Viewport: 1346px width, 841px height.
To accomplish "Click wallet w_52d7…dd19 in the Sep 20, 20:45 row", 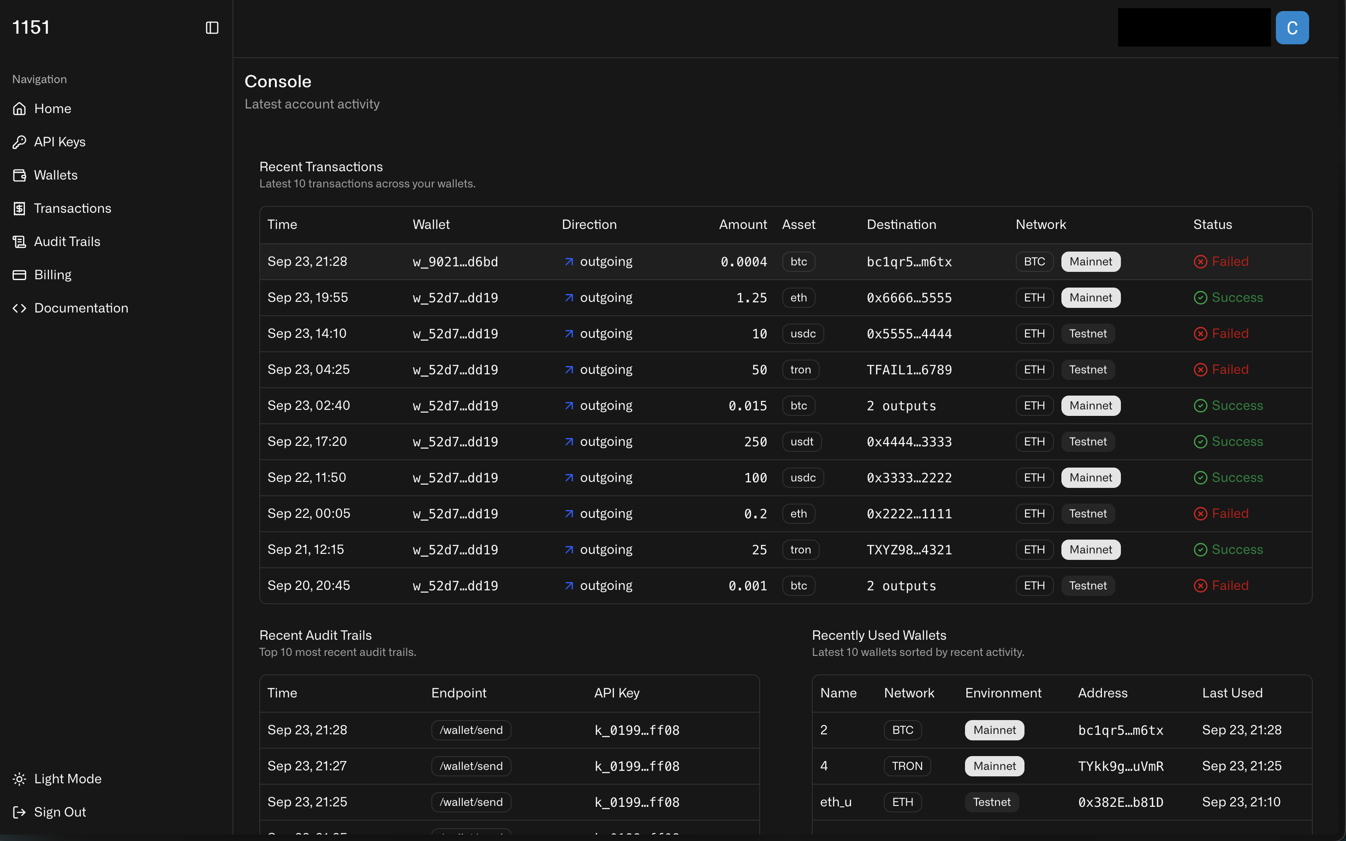I will point(455,586).
